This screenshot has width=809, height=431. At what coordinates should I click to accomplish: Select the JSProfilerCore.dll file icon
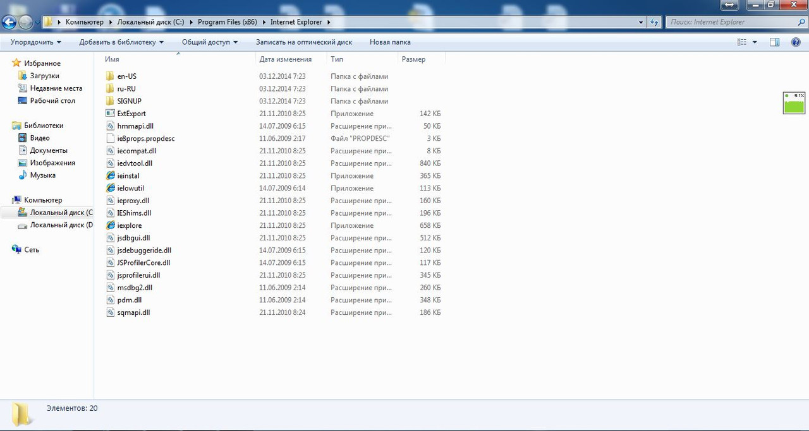point(111,263)
